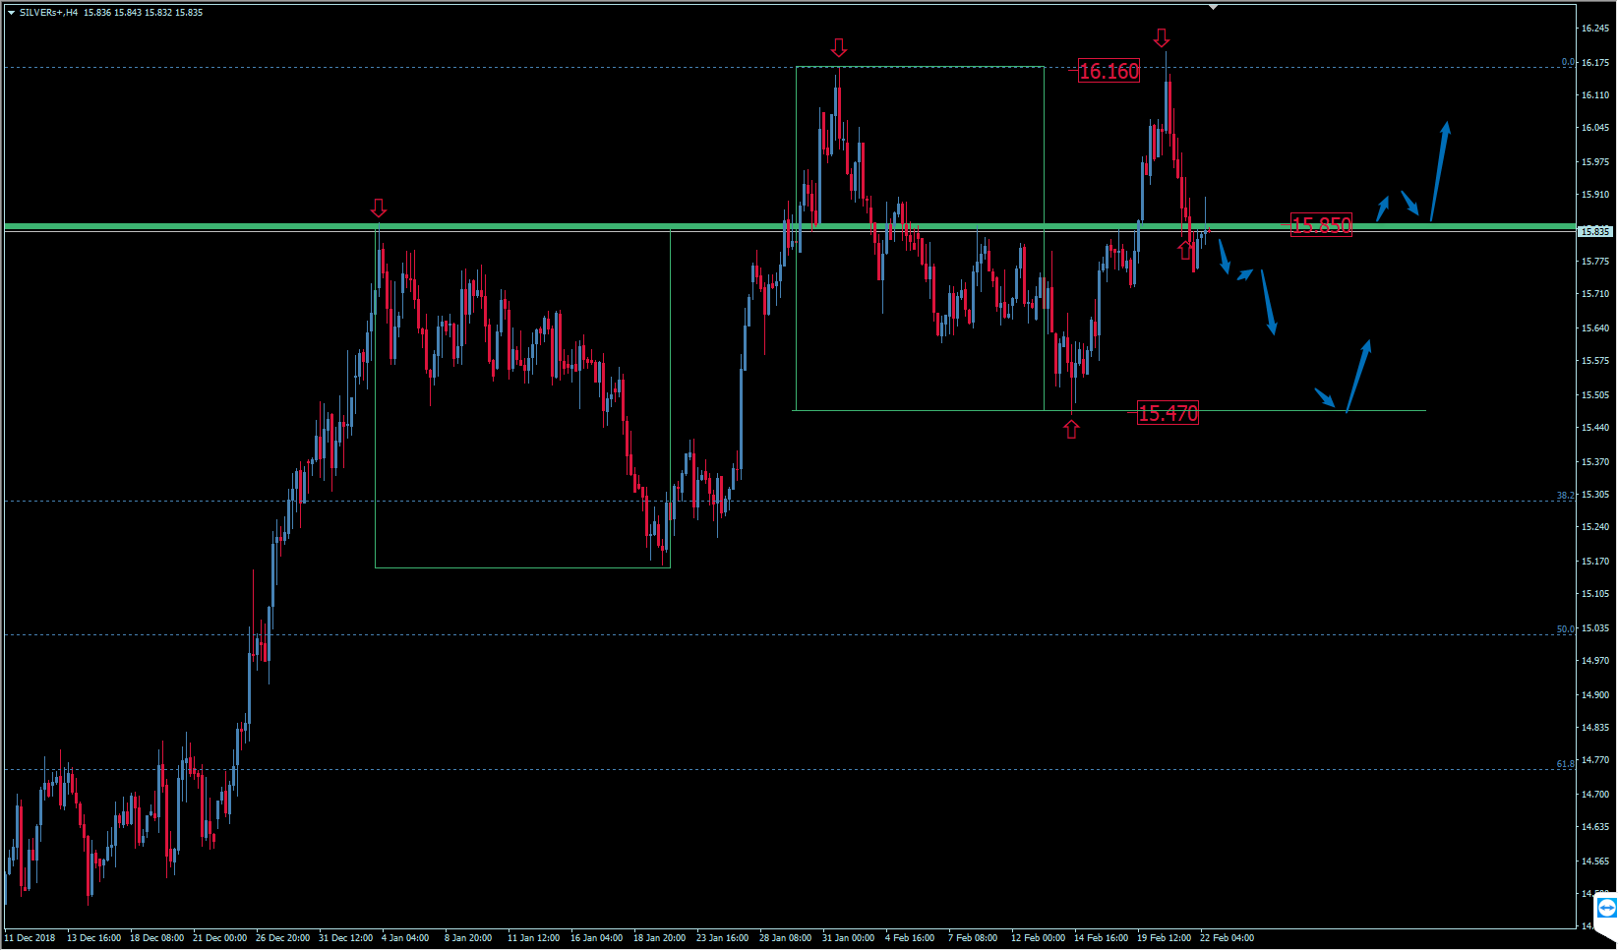
Task: Click the 61.8 Fibonacci level label
Action: [1565, 764]
